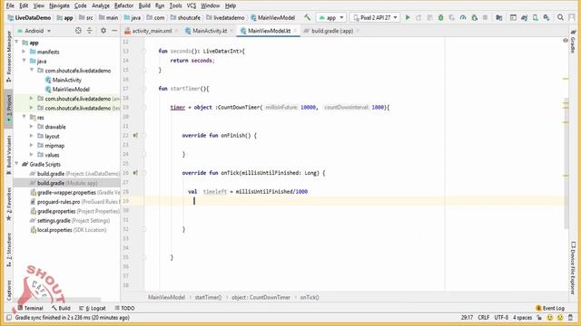Toggle the Captures side tab
The height and width of the screenshot is (326, 581).
pyautogui.click(x=8, y=290)
